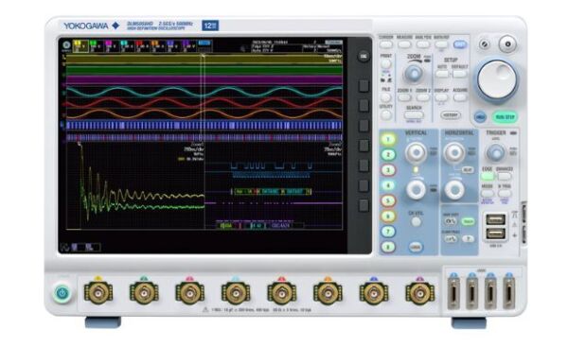This screenshot has height=347, width=568.
Task: Toggle the green RUN/STOP acquisition button
Action: (505, 117)
